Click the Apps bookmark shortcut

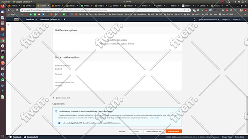coord(11,14)
